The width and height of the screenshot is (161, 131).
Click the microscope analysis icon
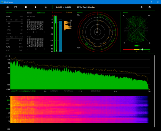[x=46, y=7]
